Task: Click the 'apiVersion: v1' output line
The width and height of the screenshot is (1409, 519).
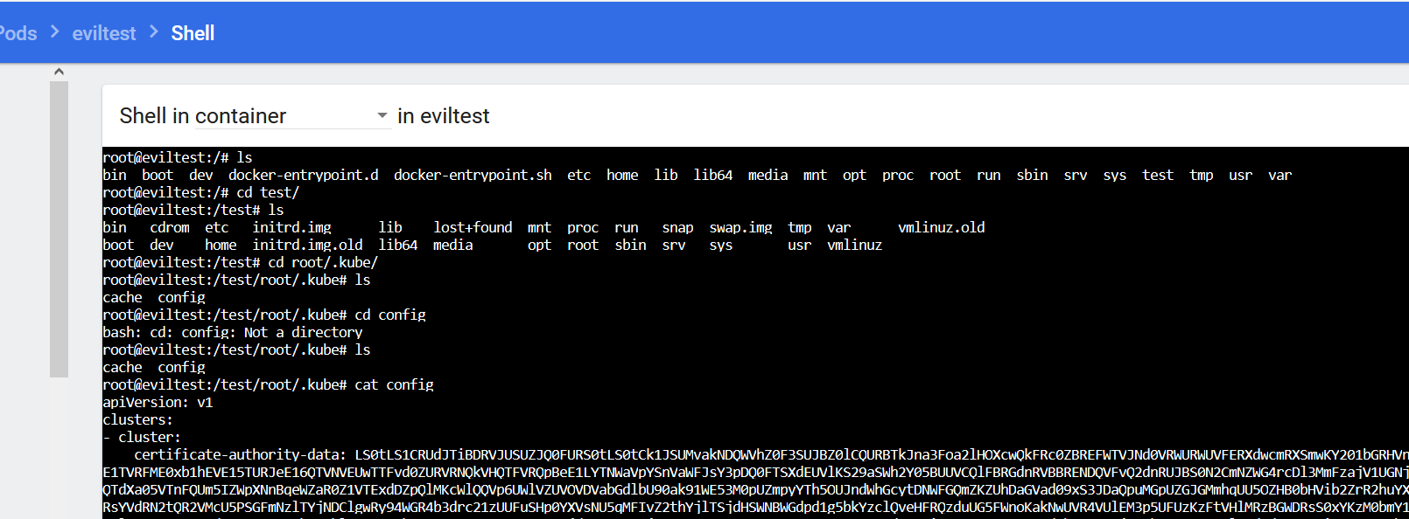Action: tap(158, 402)
